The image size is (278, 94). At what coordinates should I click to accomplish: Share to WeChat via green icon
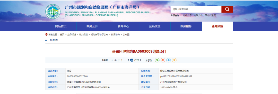point(157,60)
